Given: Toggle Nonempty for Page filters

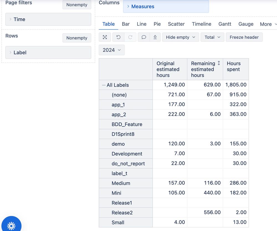Looking at the screenshot, I should [77, 5].
